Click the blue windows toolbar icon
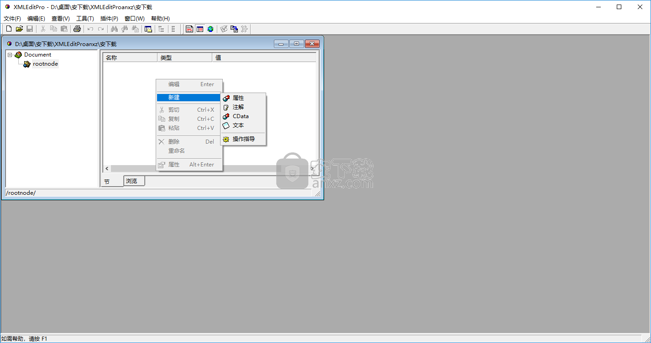This screenshot has height=343, width=651. [x=234, y=29]
